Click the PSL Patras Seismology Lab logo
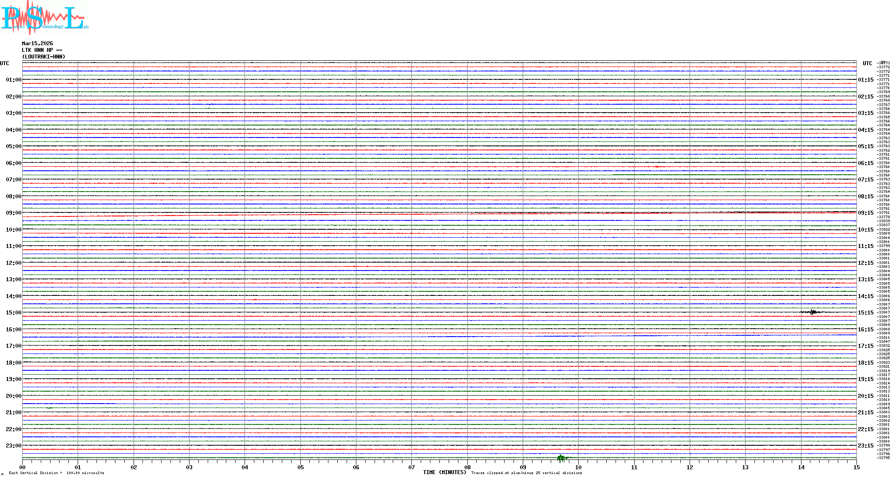 coord(44,18)
